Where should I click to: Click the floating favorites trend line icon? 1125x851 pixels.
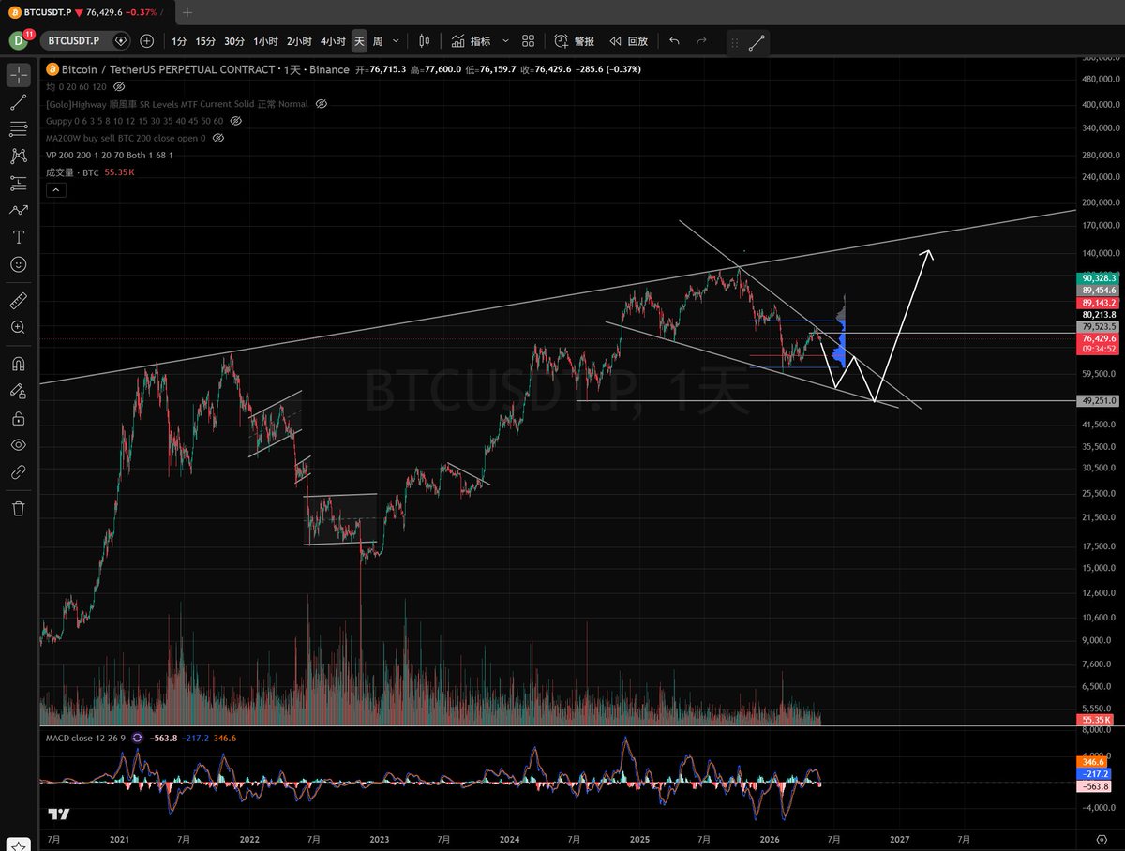757,42
